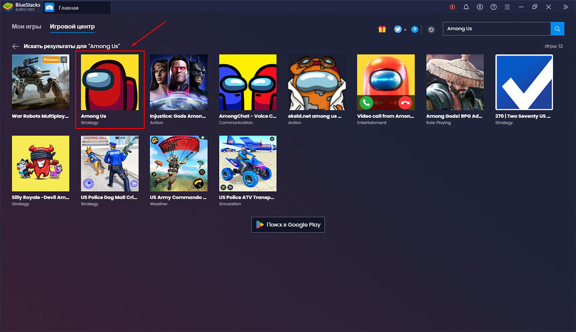
Task: Click the refresh history icon
Action: click(x=431, y=29)
